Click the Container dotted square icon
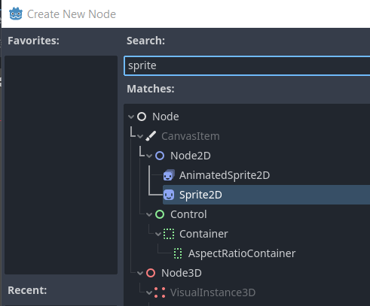The image size is (370, 306). (169, 234)
